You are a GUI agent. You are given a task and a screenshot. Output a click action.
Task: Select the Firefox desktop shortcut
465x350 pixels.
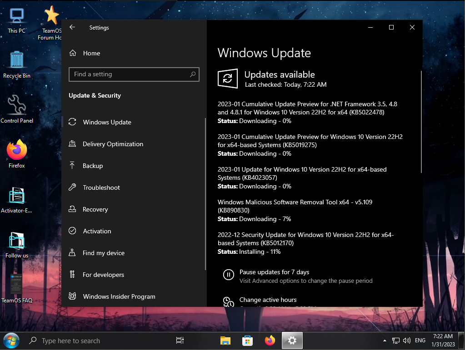(17, 154)
